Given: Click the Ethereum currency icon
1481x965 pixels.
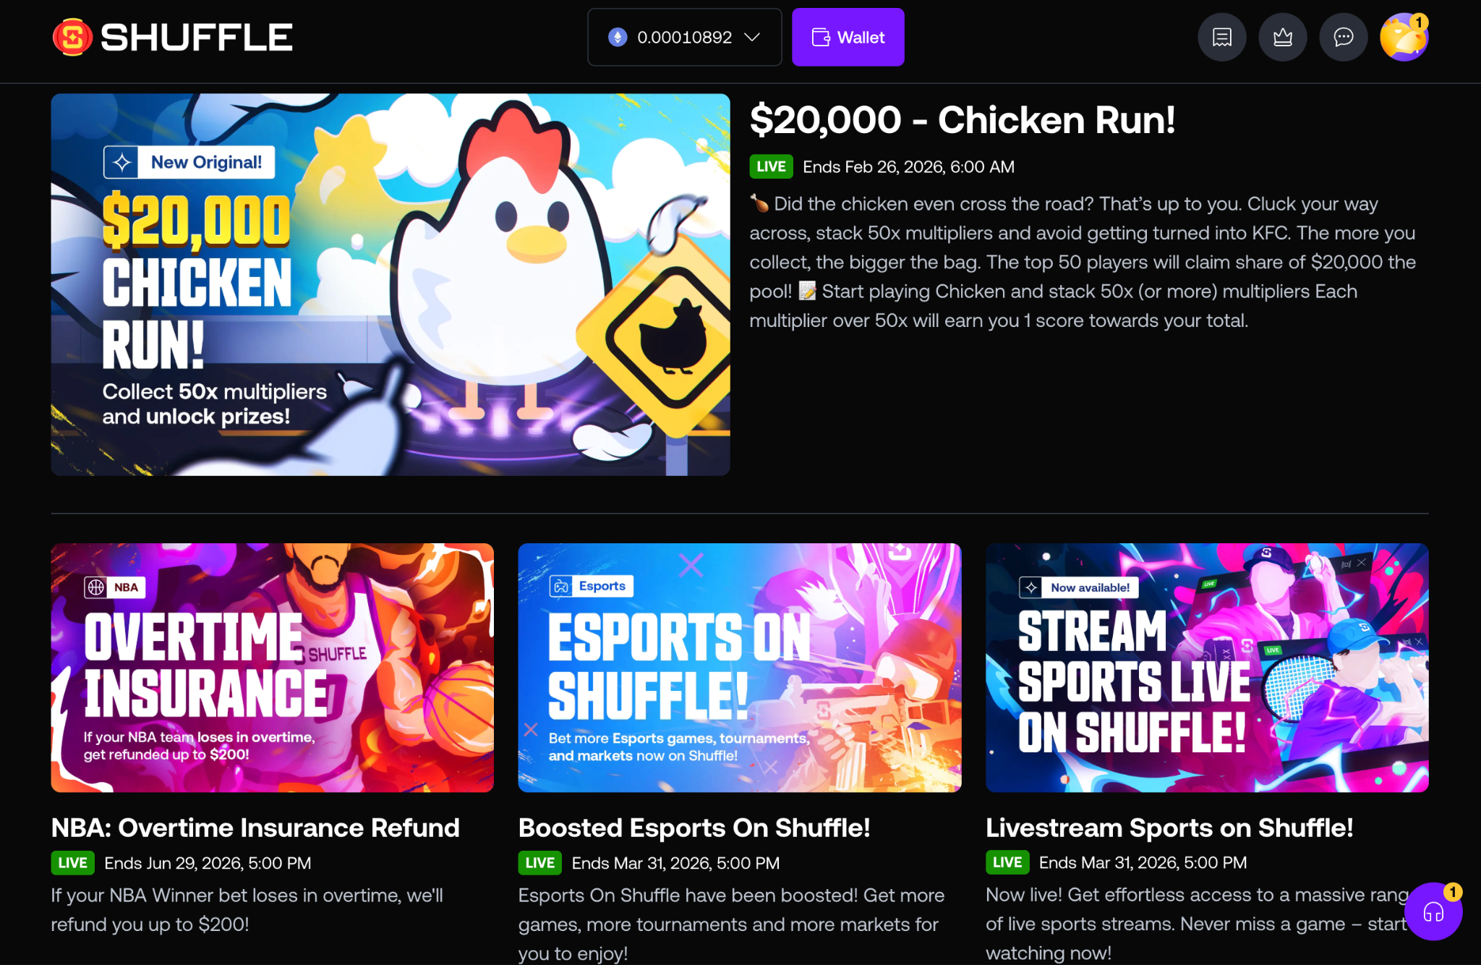Looking at the screenshot, I should point(618,37).
